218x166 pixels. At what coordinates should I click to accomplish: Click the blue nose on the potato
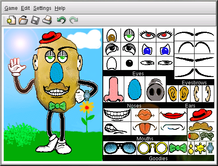[56, 72]
